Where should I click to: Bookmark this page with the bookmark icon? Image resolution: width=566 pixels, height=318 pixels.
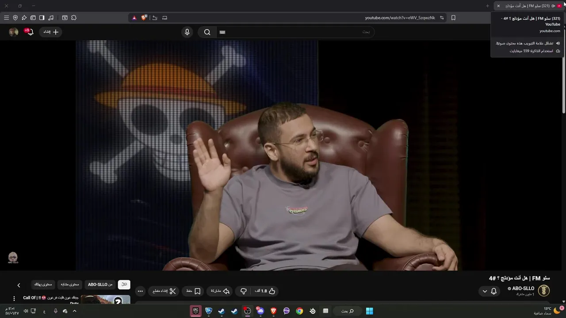pos(453,18)
